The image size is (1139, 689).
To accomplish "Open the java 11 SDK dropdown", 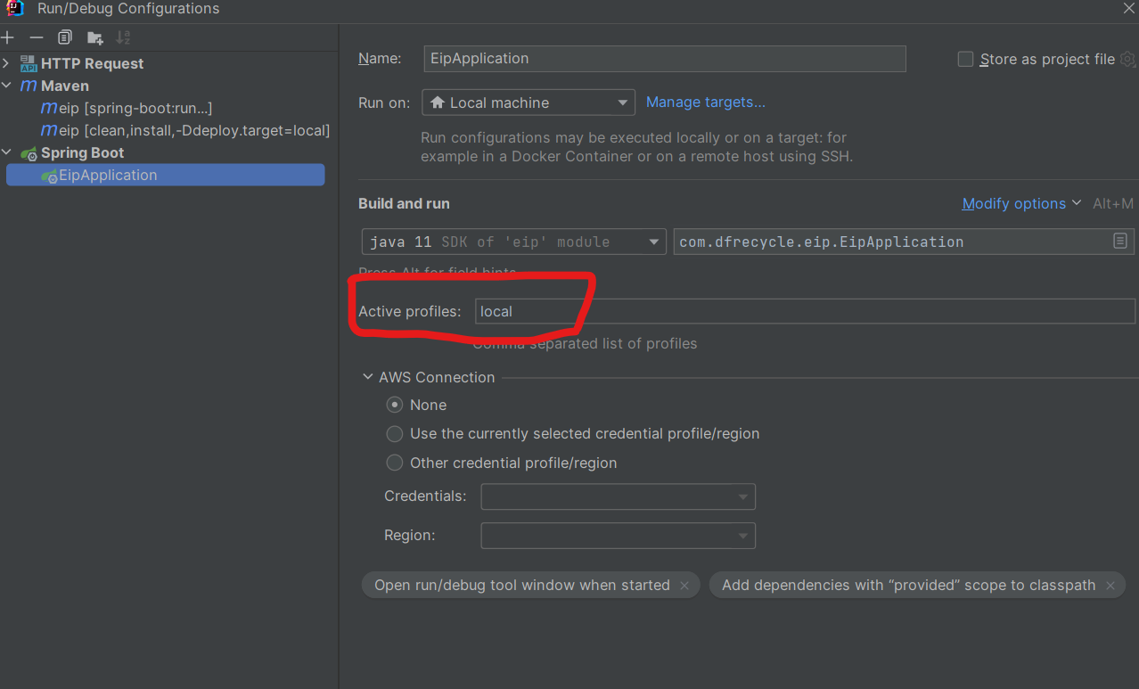I will [513, 242].
